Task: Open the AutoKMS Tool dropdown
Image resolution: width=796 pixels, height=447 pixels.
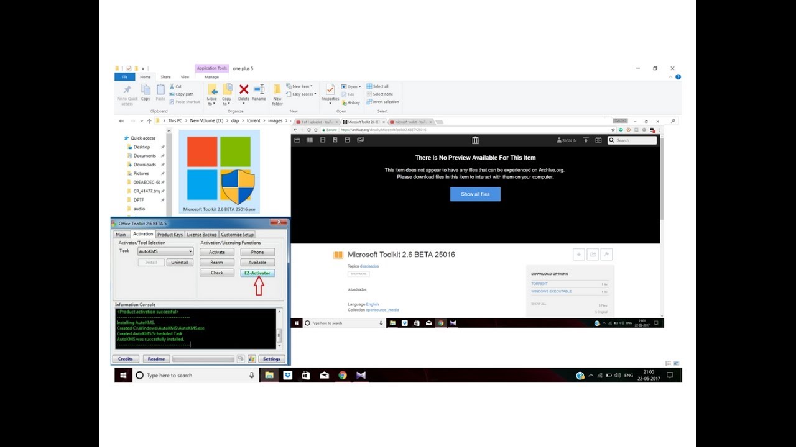Action: tap(165, 251)
